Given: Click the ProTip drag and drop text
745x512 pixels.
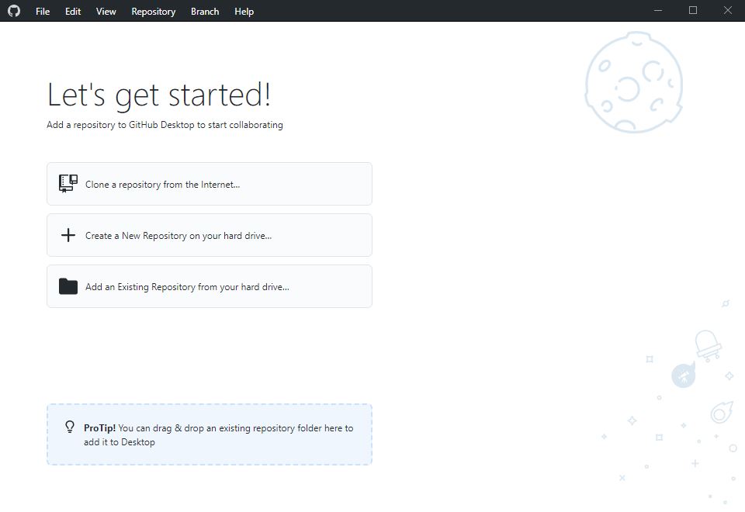Looking at the screenshot, I should point(219,434).
